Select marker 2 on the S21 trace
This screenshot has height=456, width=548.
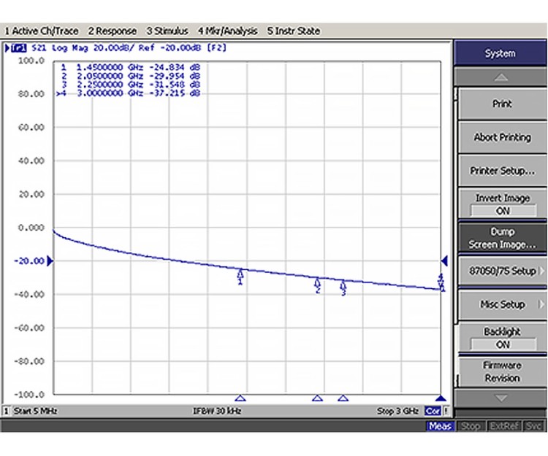click(x=317, y=284)
